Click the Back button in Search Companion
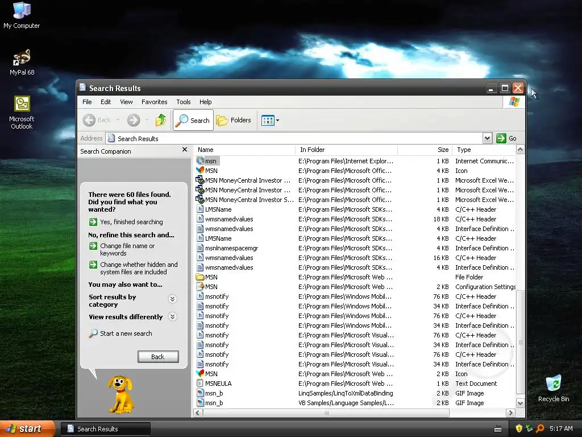582x437 pixels. (x=158, y=357)
